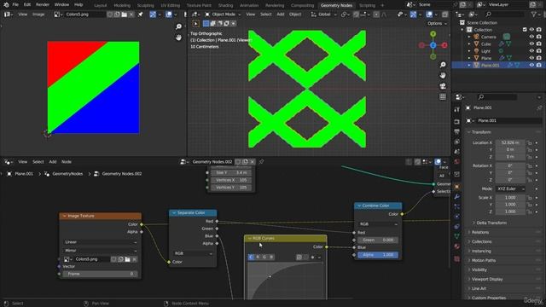Open viewport Options dropdown
Viewport: 546px width, 307px height.
[437, 23]
